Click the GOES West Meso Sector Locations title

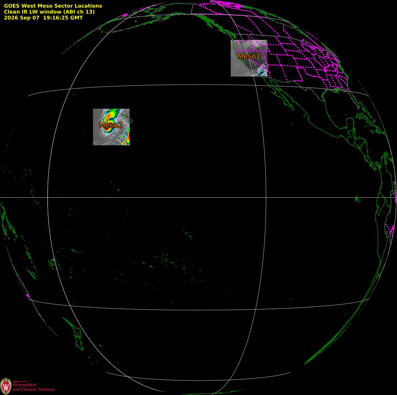pos(53,6)
